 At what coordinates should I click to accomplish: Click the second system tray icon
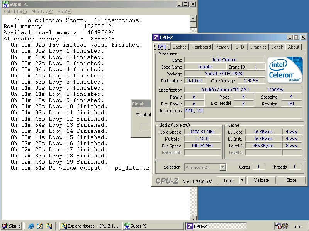tap(285, 226)
